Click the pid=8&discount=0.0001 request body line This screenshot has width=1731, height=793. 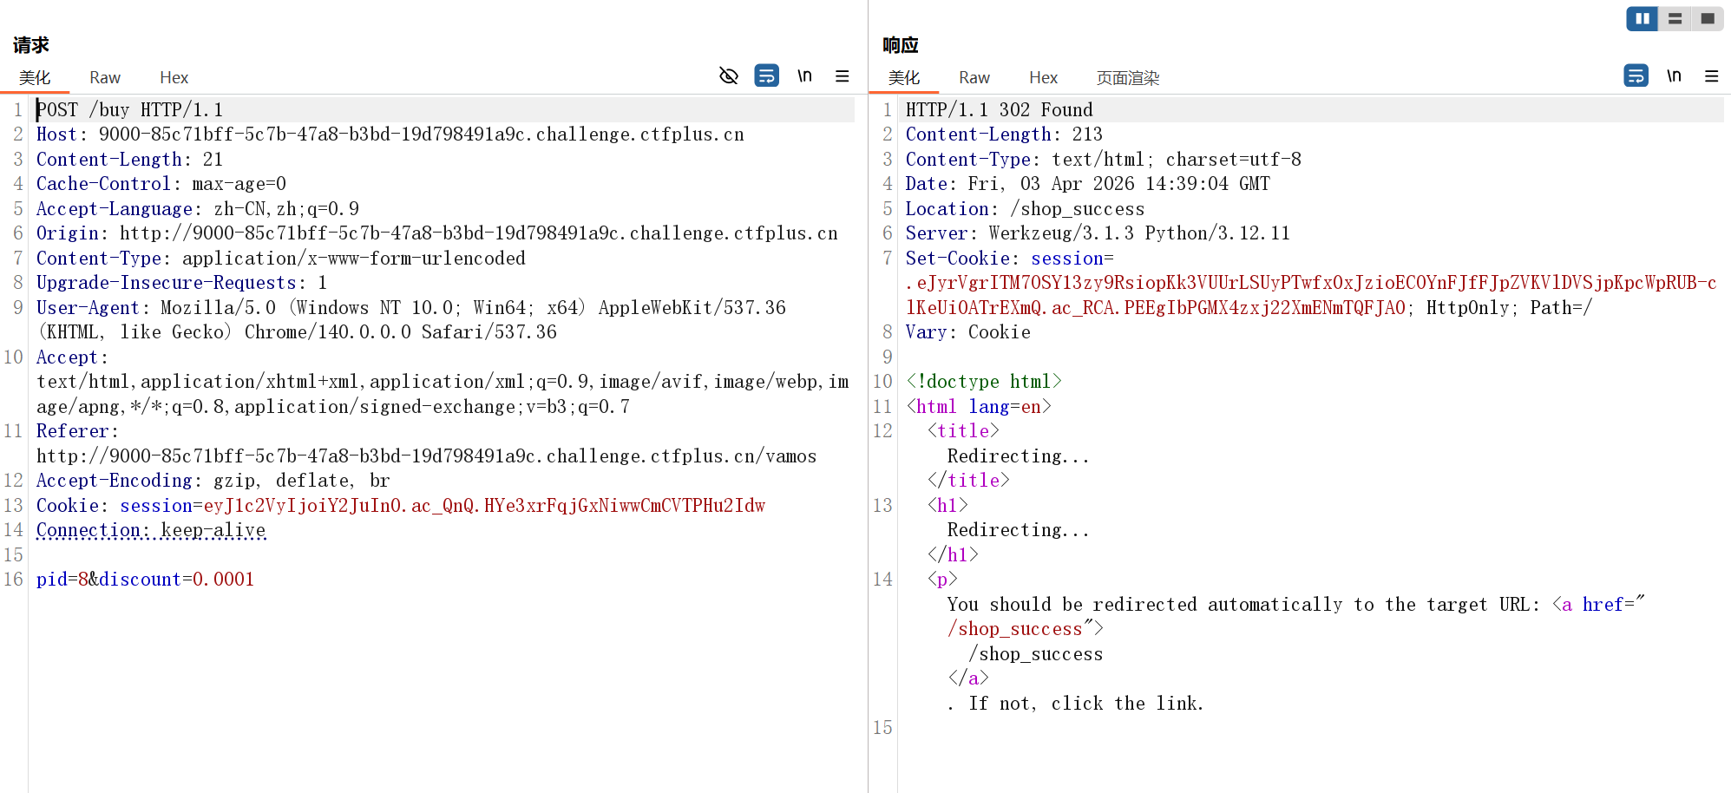[x=145, y=580]
